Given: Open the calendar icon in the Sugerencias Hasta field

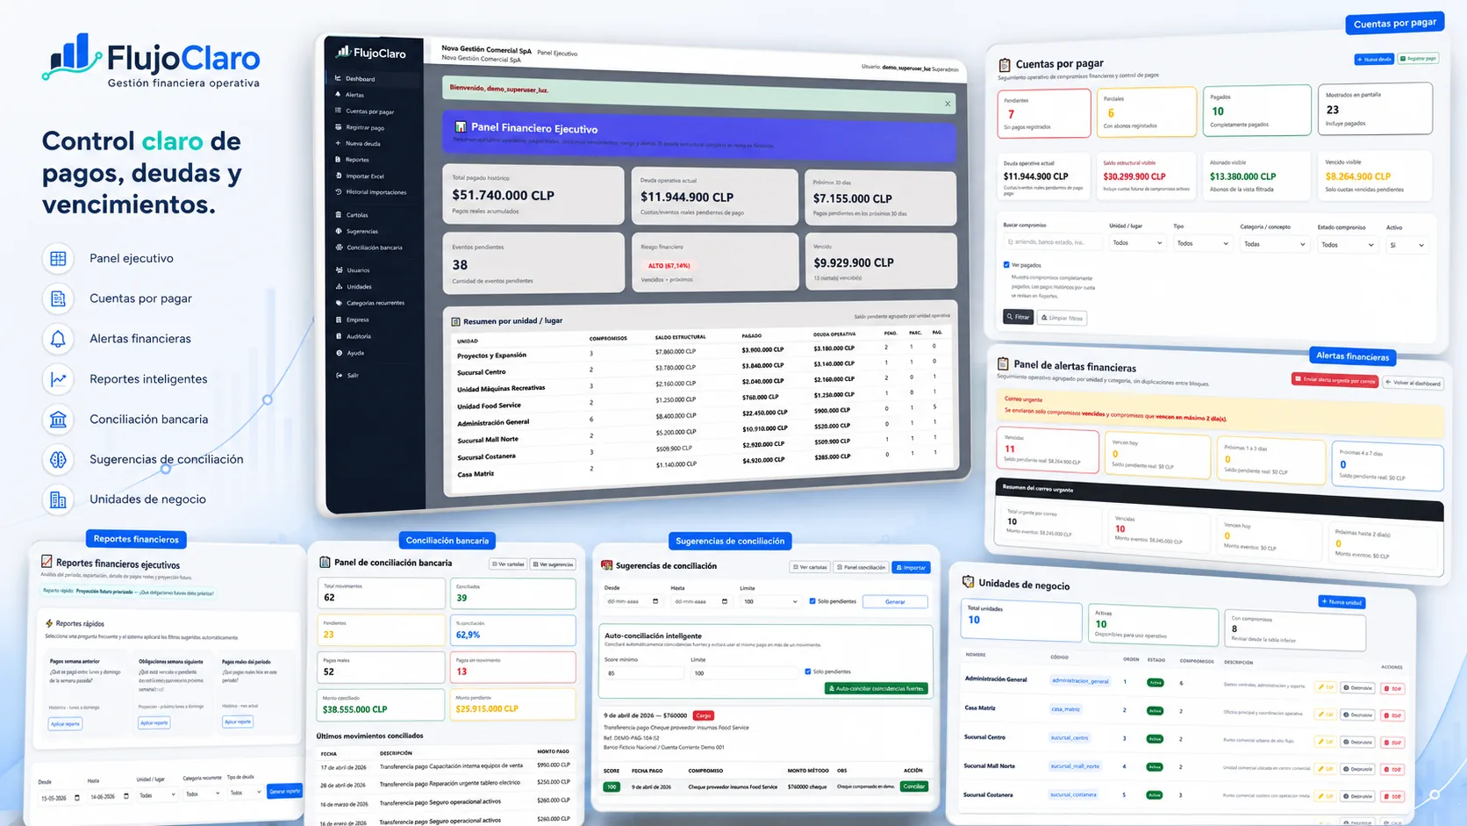Looking at the screenshot, I should 724,601.
